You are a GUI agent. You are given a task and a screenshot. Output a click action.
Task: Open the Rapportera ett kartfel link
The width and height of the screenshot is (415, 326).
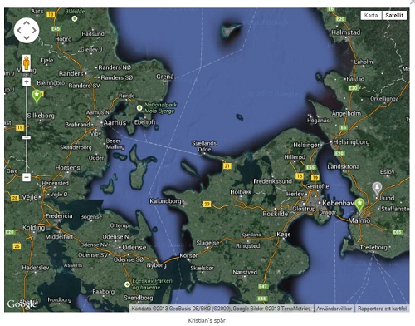pyautogui.click(x=382, y=309)
